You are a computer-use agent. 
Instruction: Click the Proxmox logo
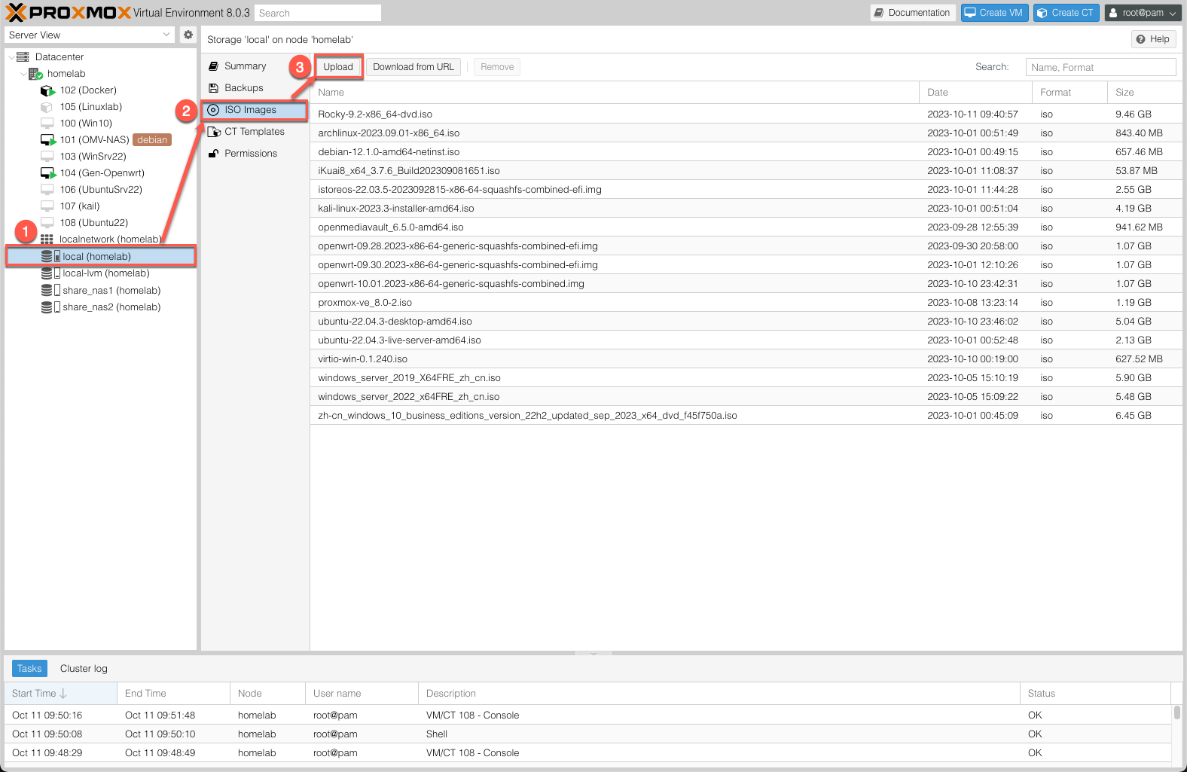pos(68,13)
